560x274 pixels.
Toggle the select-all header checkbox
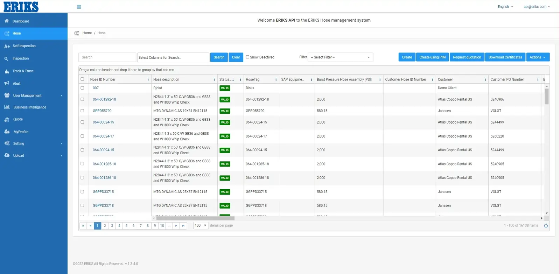[82, 79]
